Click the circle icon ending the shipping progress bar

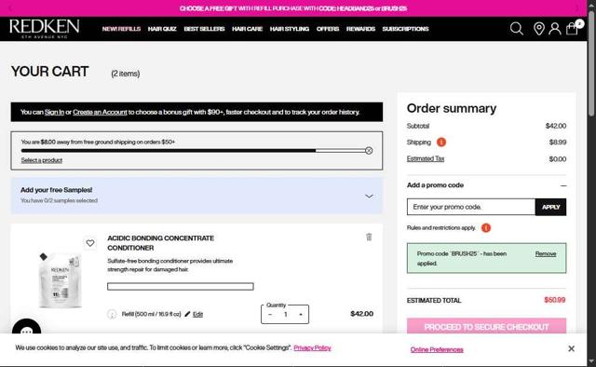point(369,151)
